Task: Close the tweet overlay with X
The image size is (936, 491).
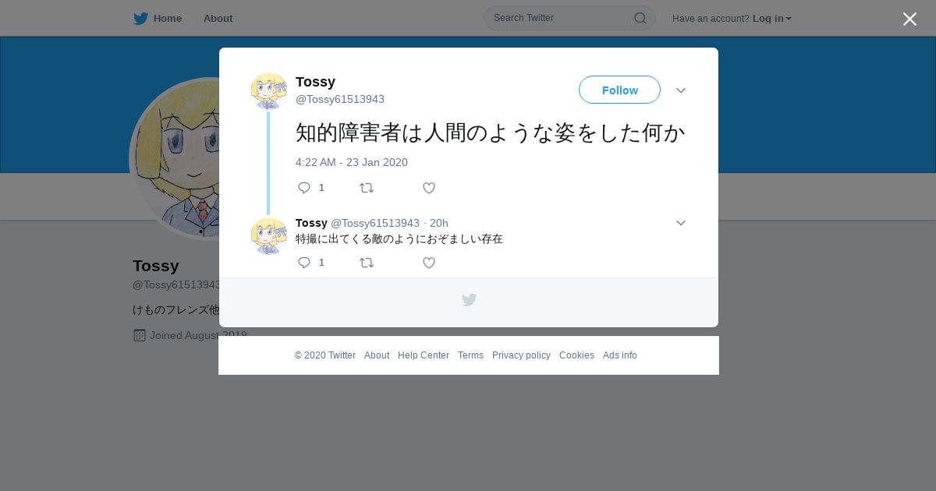Action: (909, 19)
